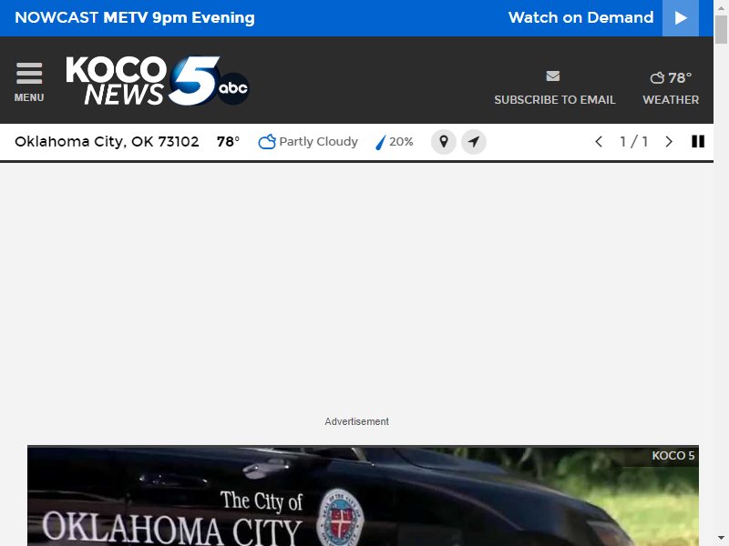This screenshot has width=729, height=546.
Task: Click the KOCO 5 watermark label on video
Action: point(673,456)
